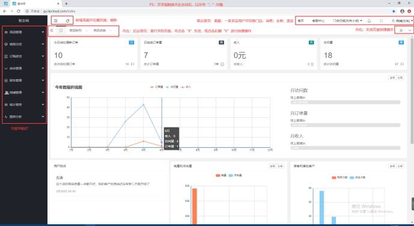Toggle the 收入 series in the line chart legend
Screen dimensions: 414x226
pos(186,87)
